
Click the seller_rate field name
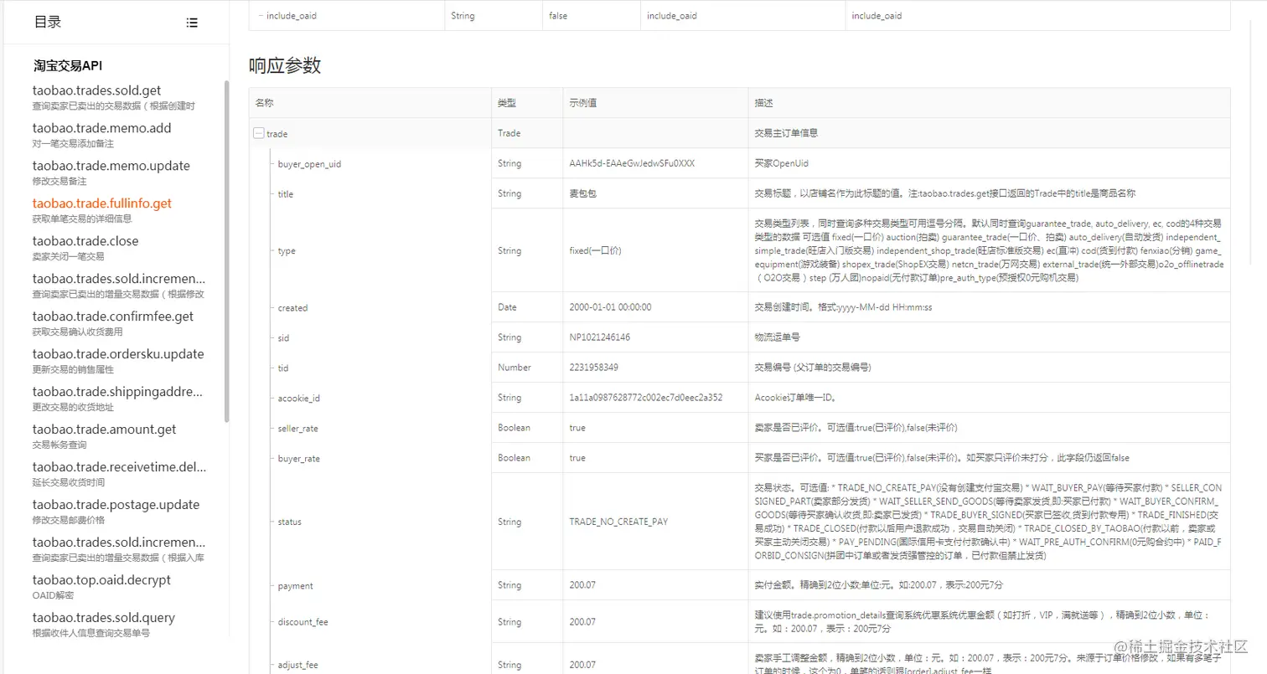pos(298,429)
